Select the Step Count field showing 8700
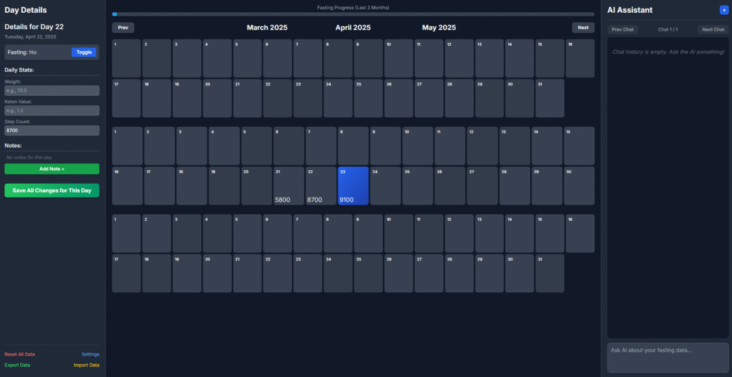 pyautogui.click(x=52, y=131)
